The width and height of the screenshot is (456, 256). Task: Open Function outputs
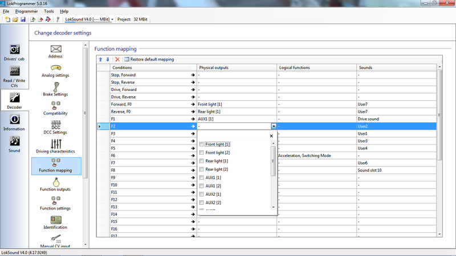click(55, 184)
